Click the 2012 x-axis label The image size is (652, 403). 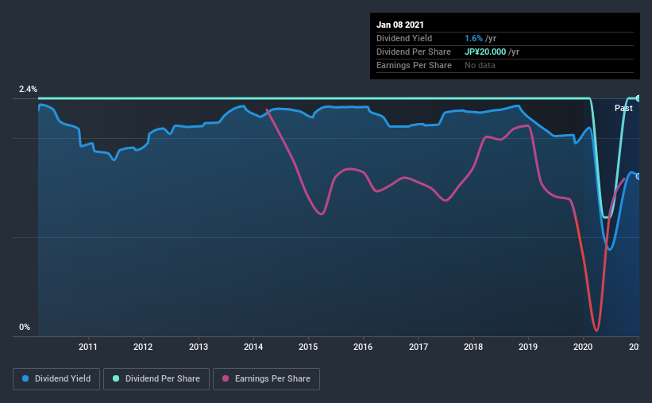coord(143,347)
